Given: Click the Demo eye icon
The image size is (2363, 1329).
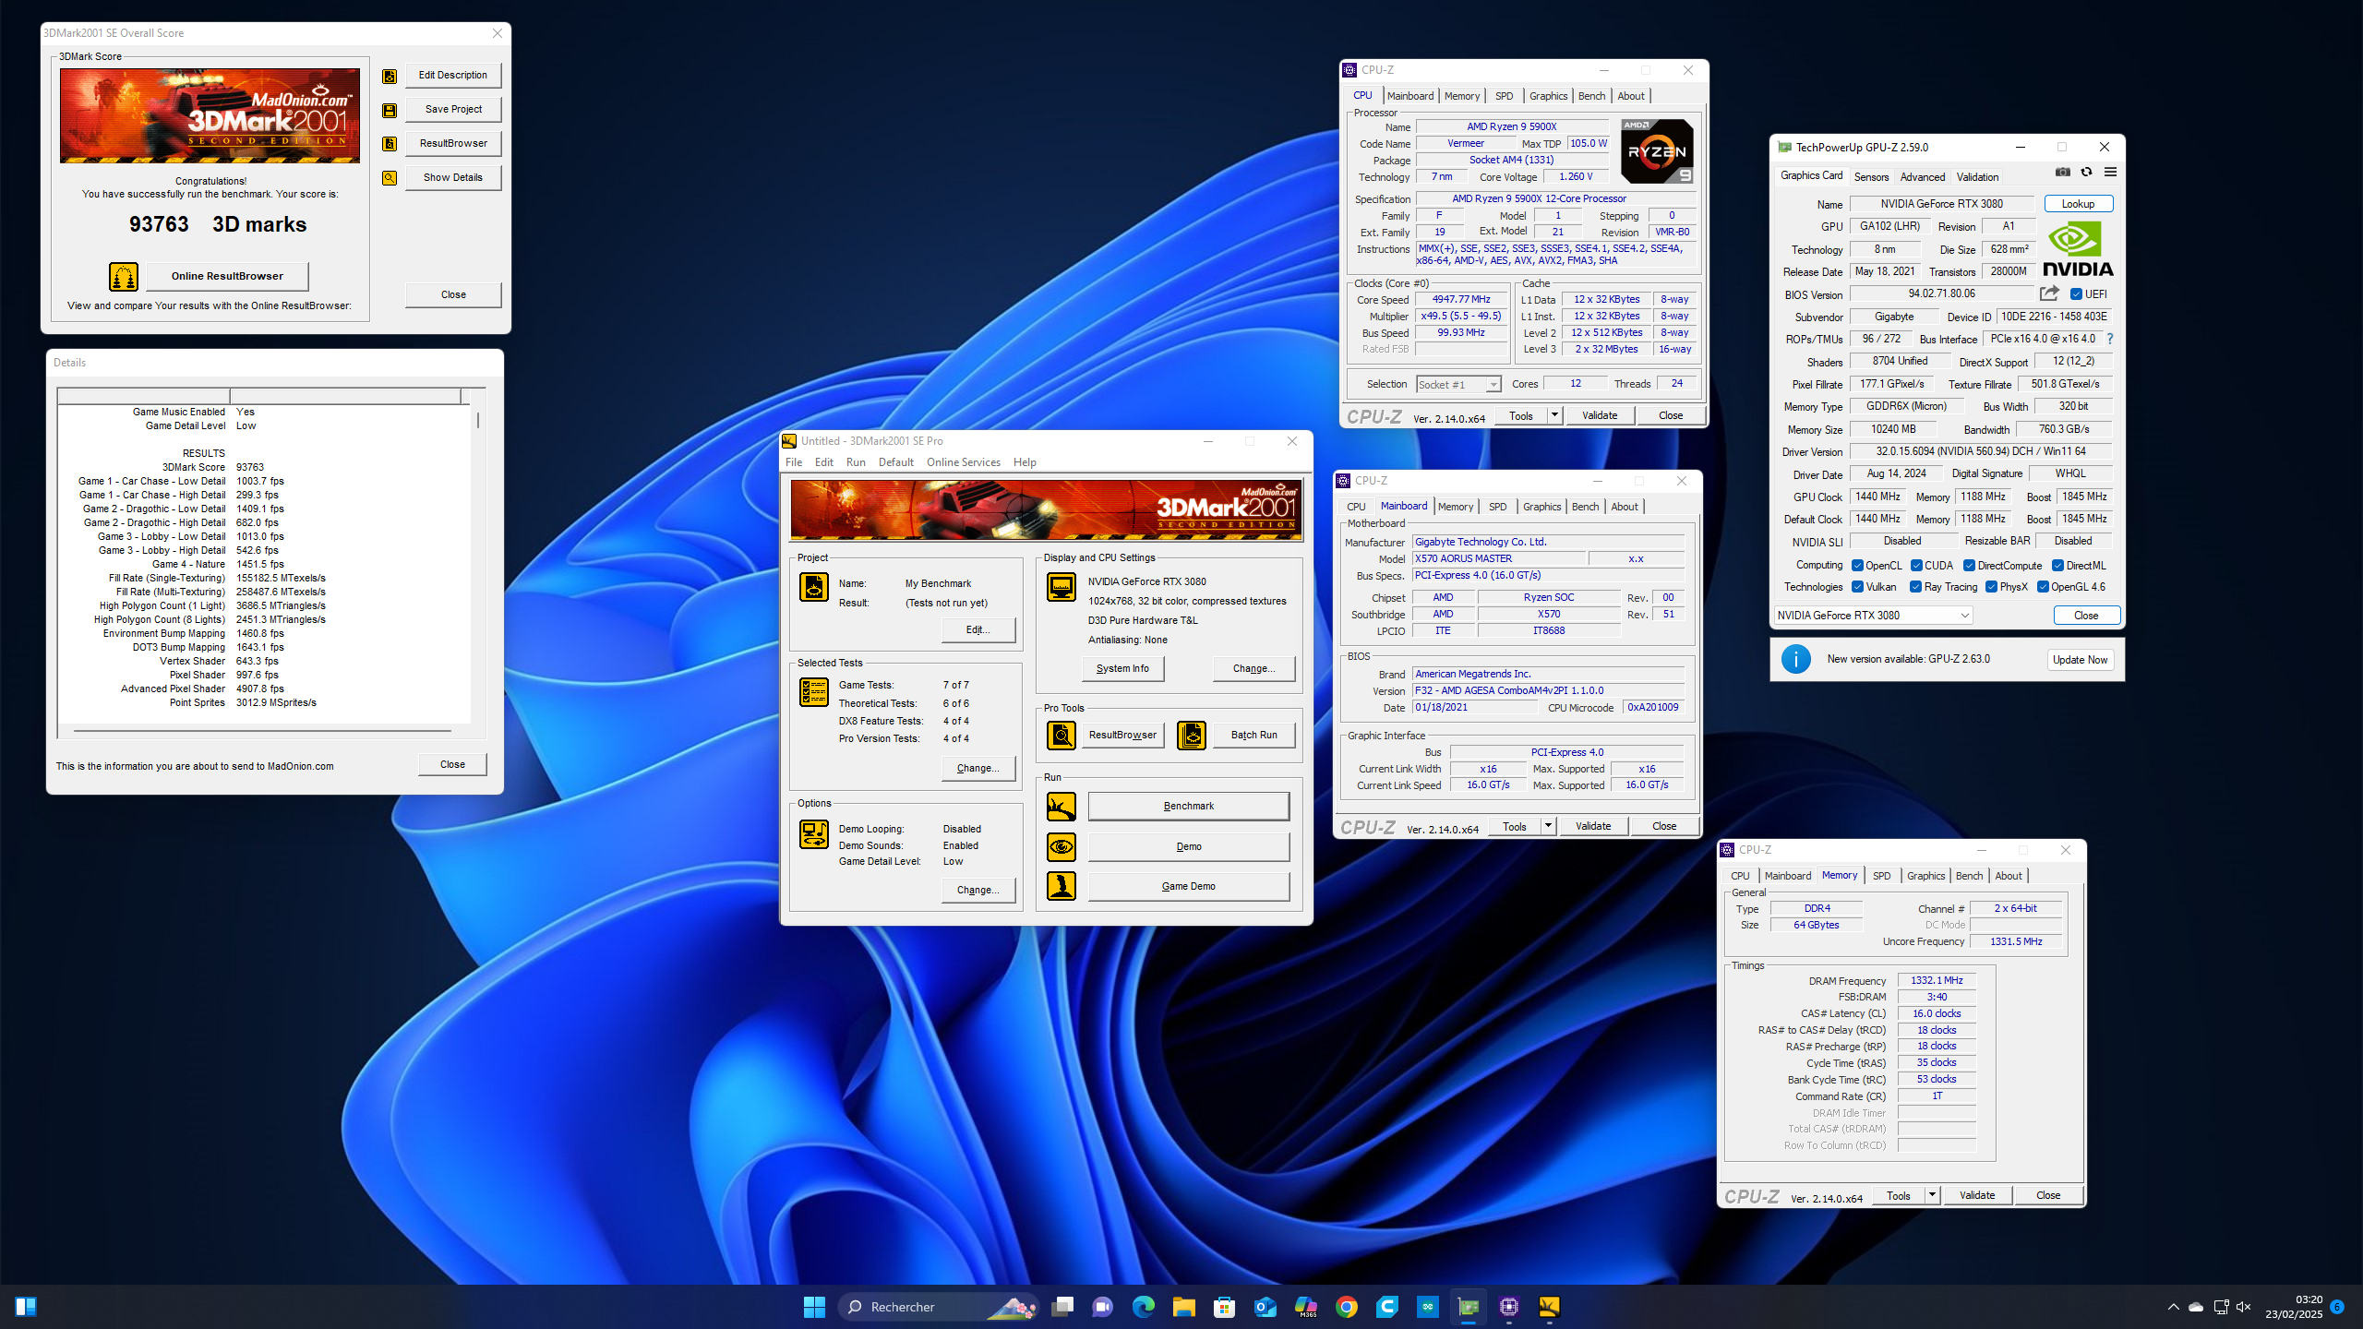Looking at the screenshot, I should point(1061,846).
